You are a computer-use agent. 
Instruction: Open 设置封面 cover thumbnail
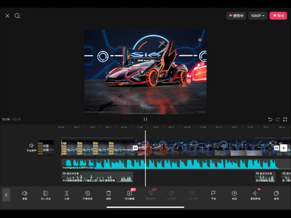(46, 148)
